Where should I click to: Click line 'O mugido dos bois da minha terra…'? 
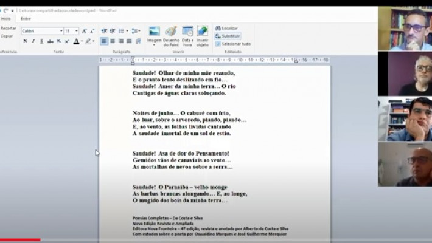[180, 200]
